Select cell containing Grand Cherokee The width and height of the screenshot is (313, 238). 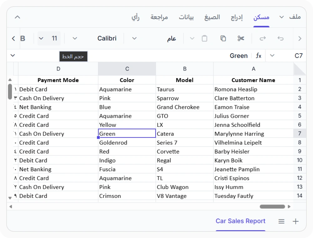click(185, 107)
